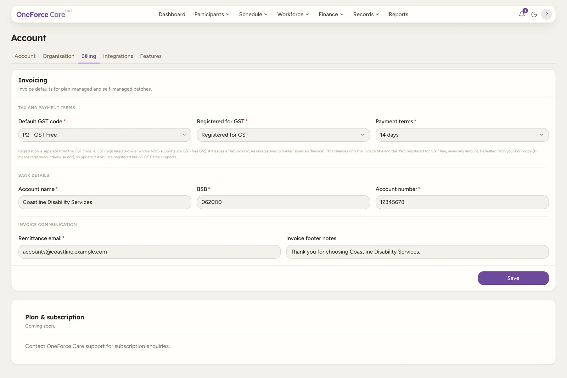Edit the Account name field
Image resolution: width=567 pixels, height=378 pixels.
click(x=105, y=202)
